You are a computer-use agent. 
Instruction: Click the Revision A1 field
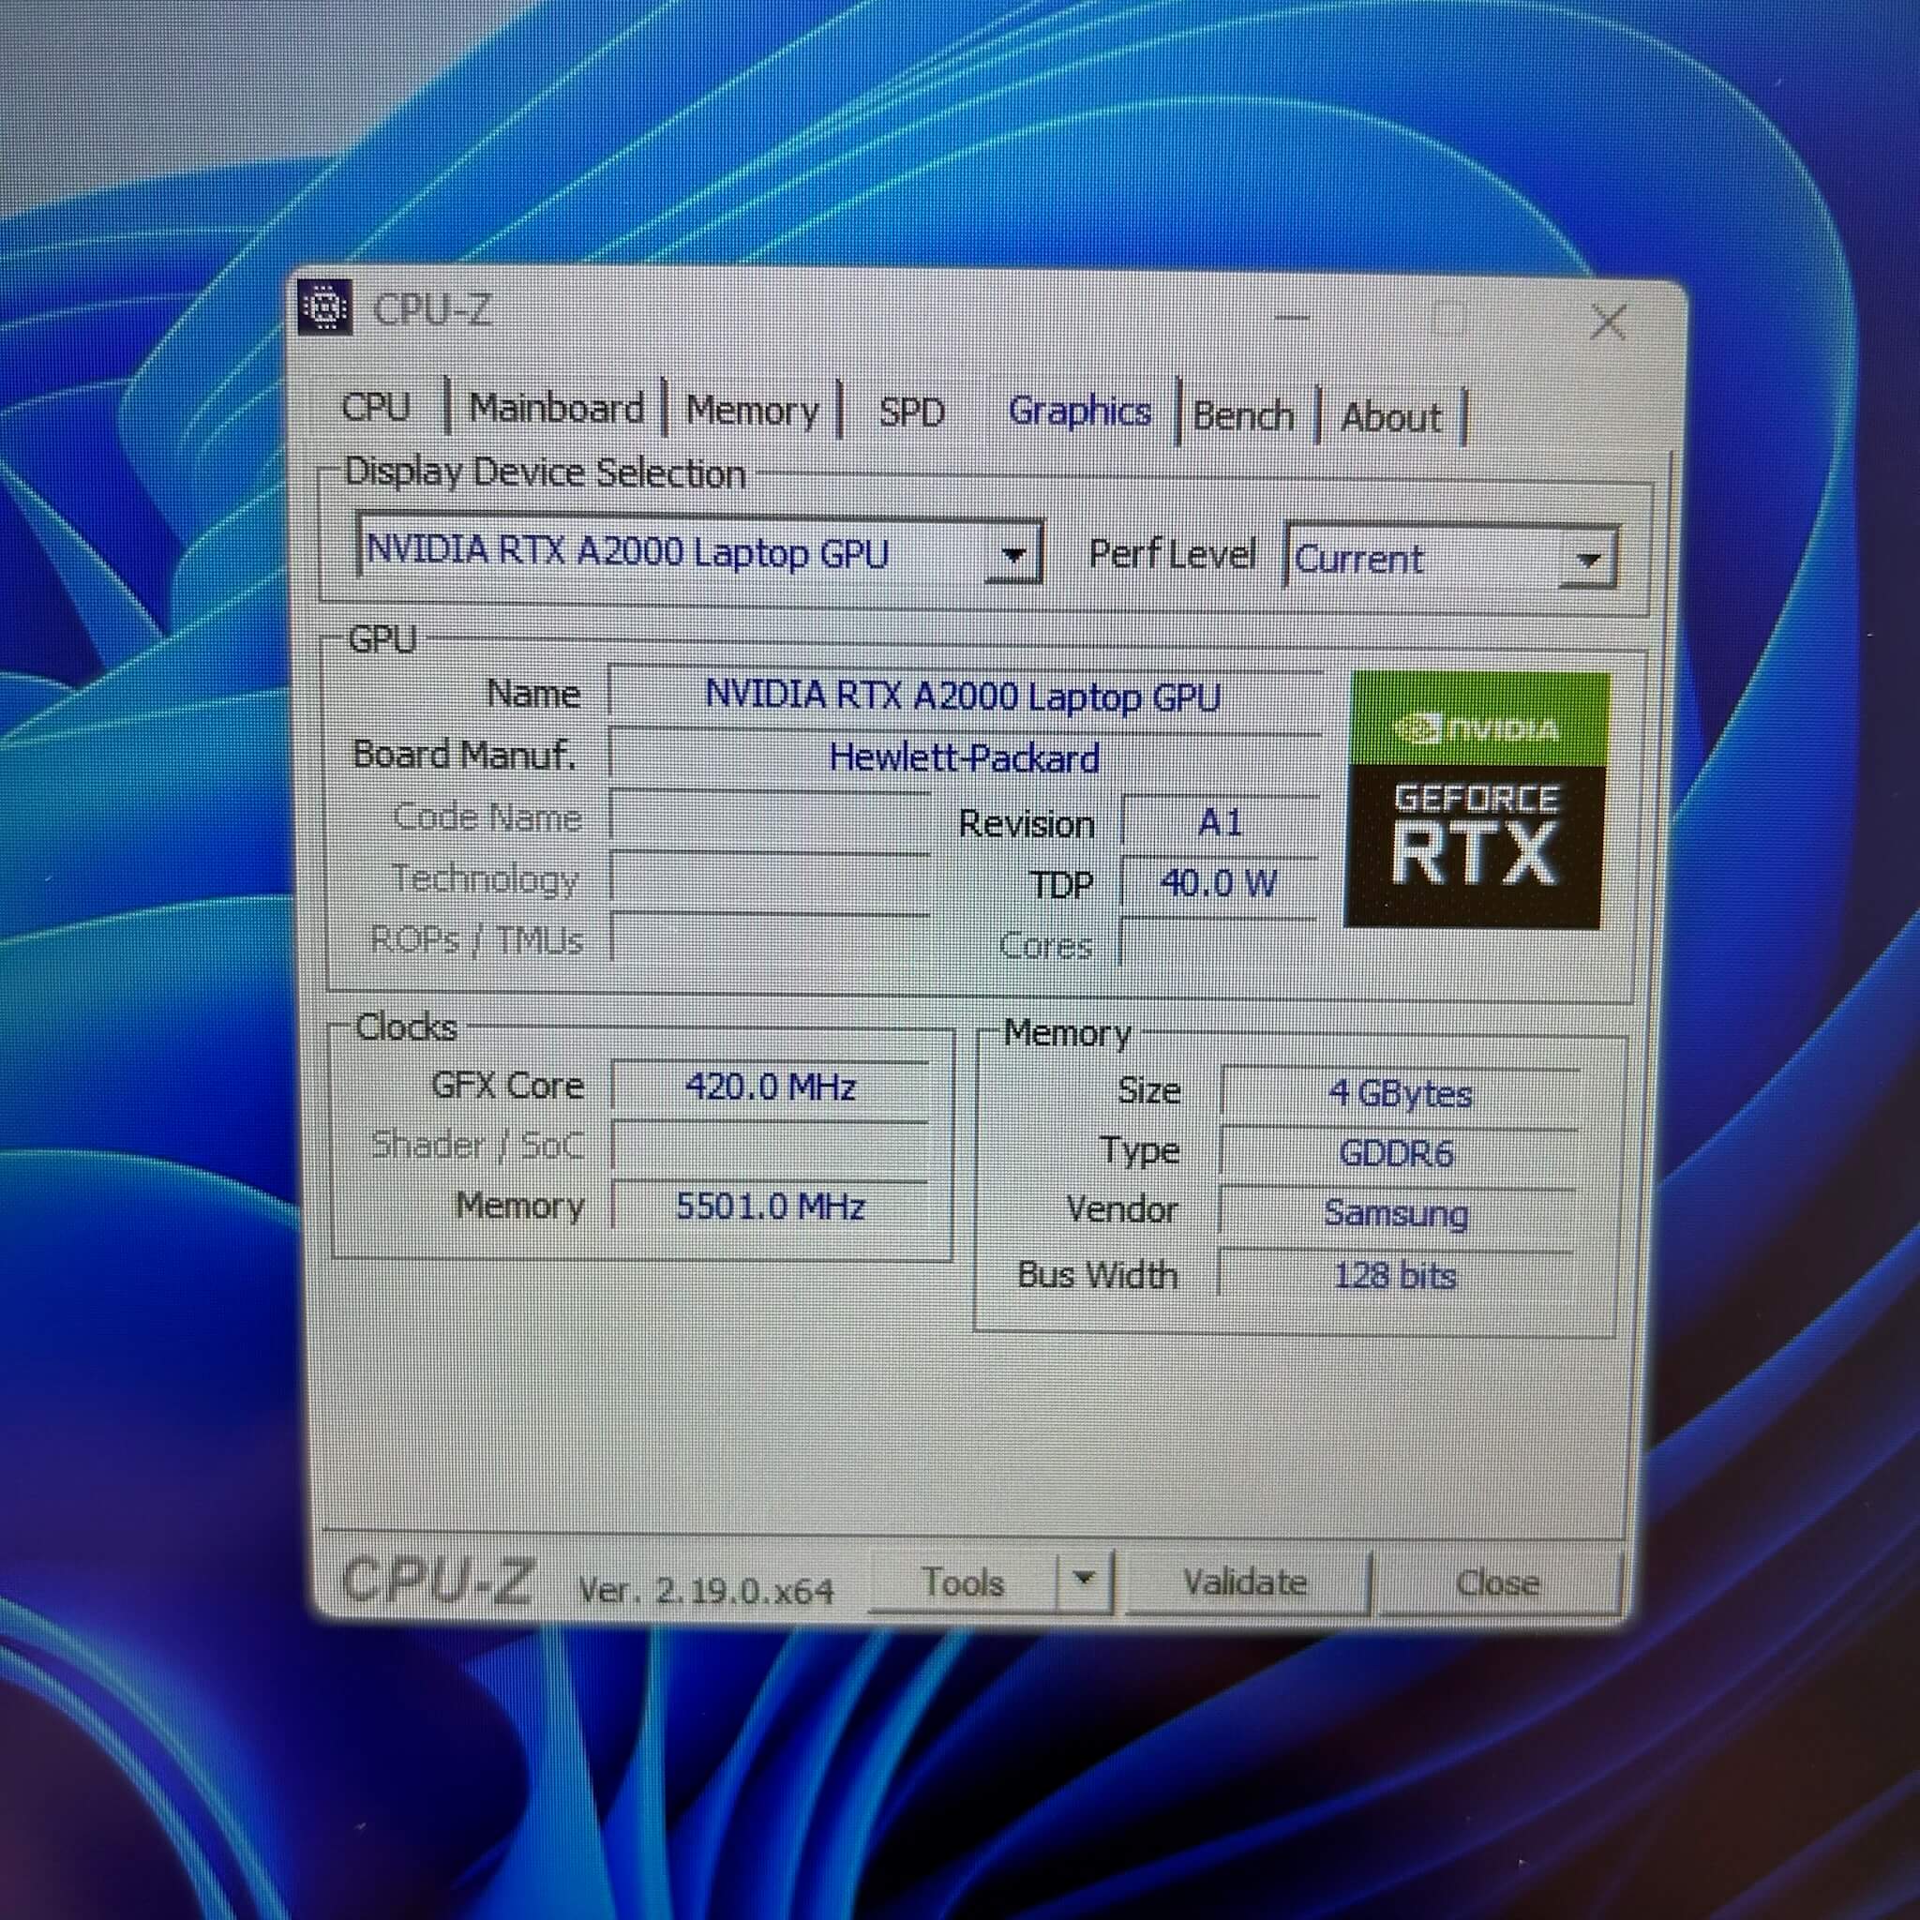click(x=1220, y=824)
